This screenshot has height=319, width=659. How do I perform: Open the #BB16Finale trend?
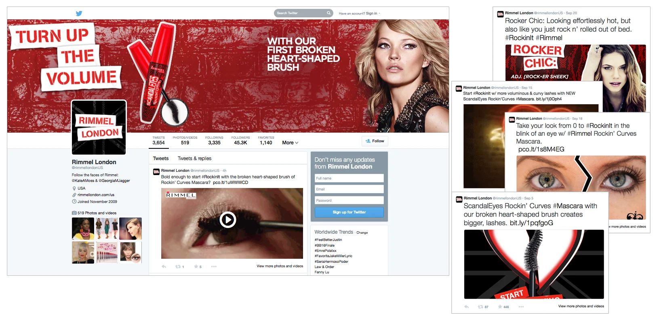pyautogui.click(x=324, y=245)
